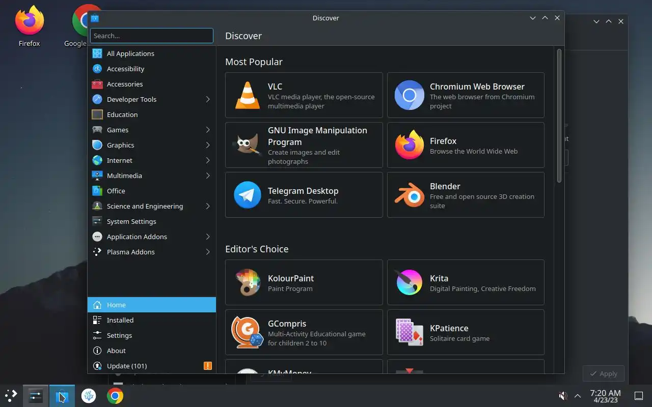
Task: Click the muted volume tray icon
Action: tap(563, 396)
